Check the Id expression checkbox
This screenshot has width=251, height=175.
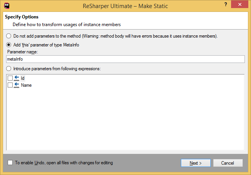pyautogui.click(x=10, y=78)
